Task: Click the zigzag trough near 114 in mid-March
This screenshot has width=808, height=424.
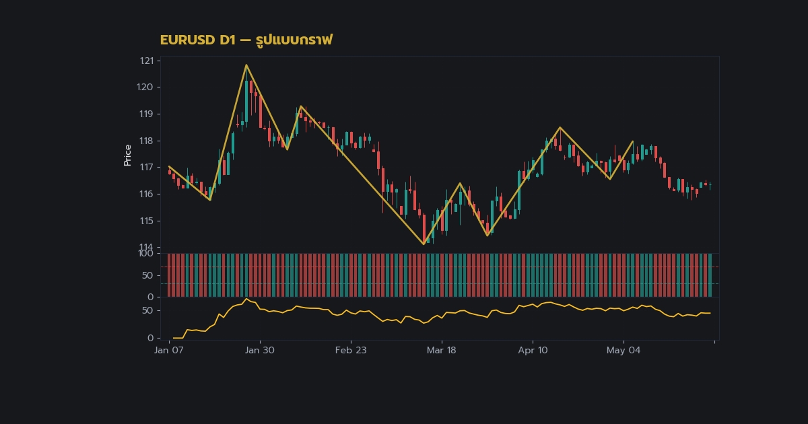Action: [424, 244]
